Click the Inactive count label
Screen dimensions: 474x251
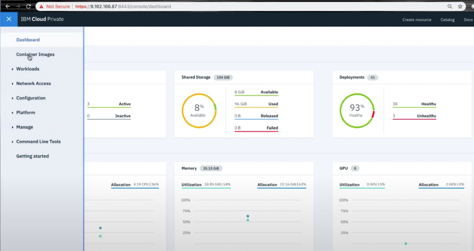click(x=123, y=116)
